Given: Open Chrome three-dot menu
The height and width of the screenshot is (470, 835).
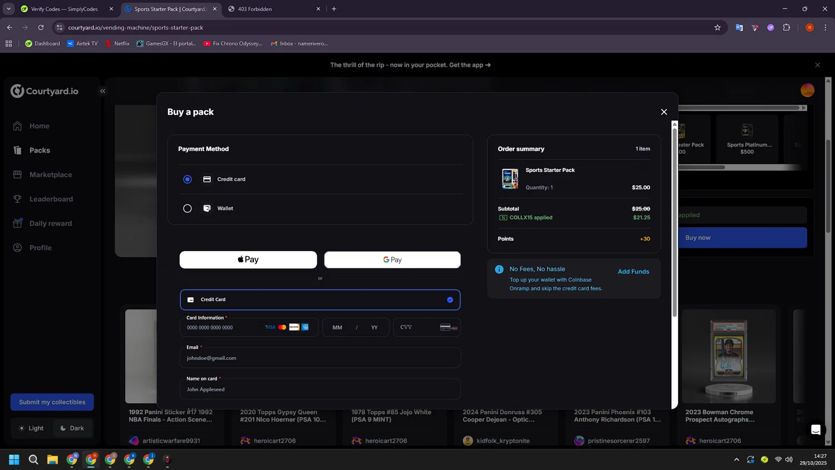Looking at the screenshot, I should click(826, 27).
